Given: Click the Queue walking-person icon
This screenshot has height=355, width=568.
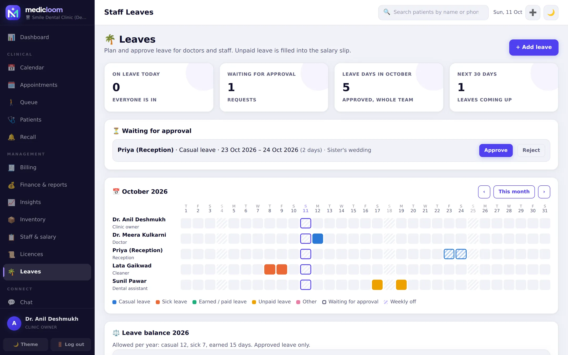Looking at the screenshot, I should click(11, 102).
